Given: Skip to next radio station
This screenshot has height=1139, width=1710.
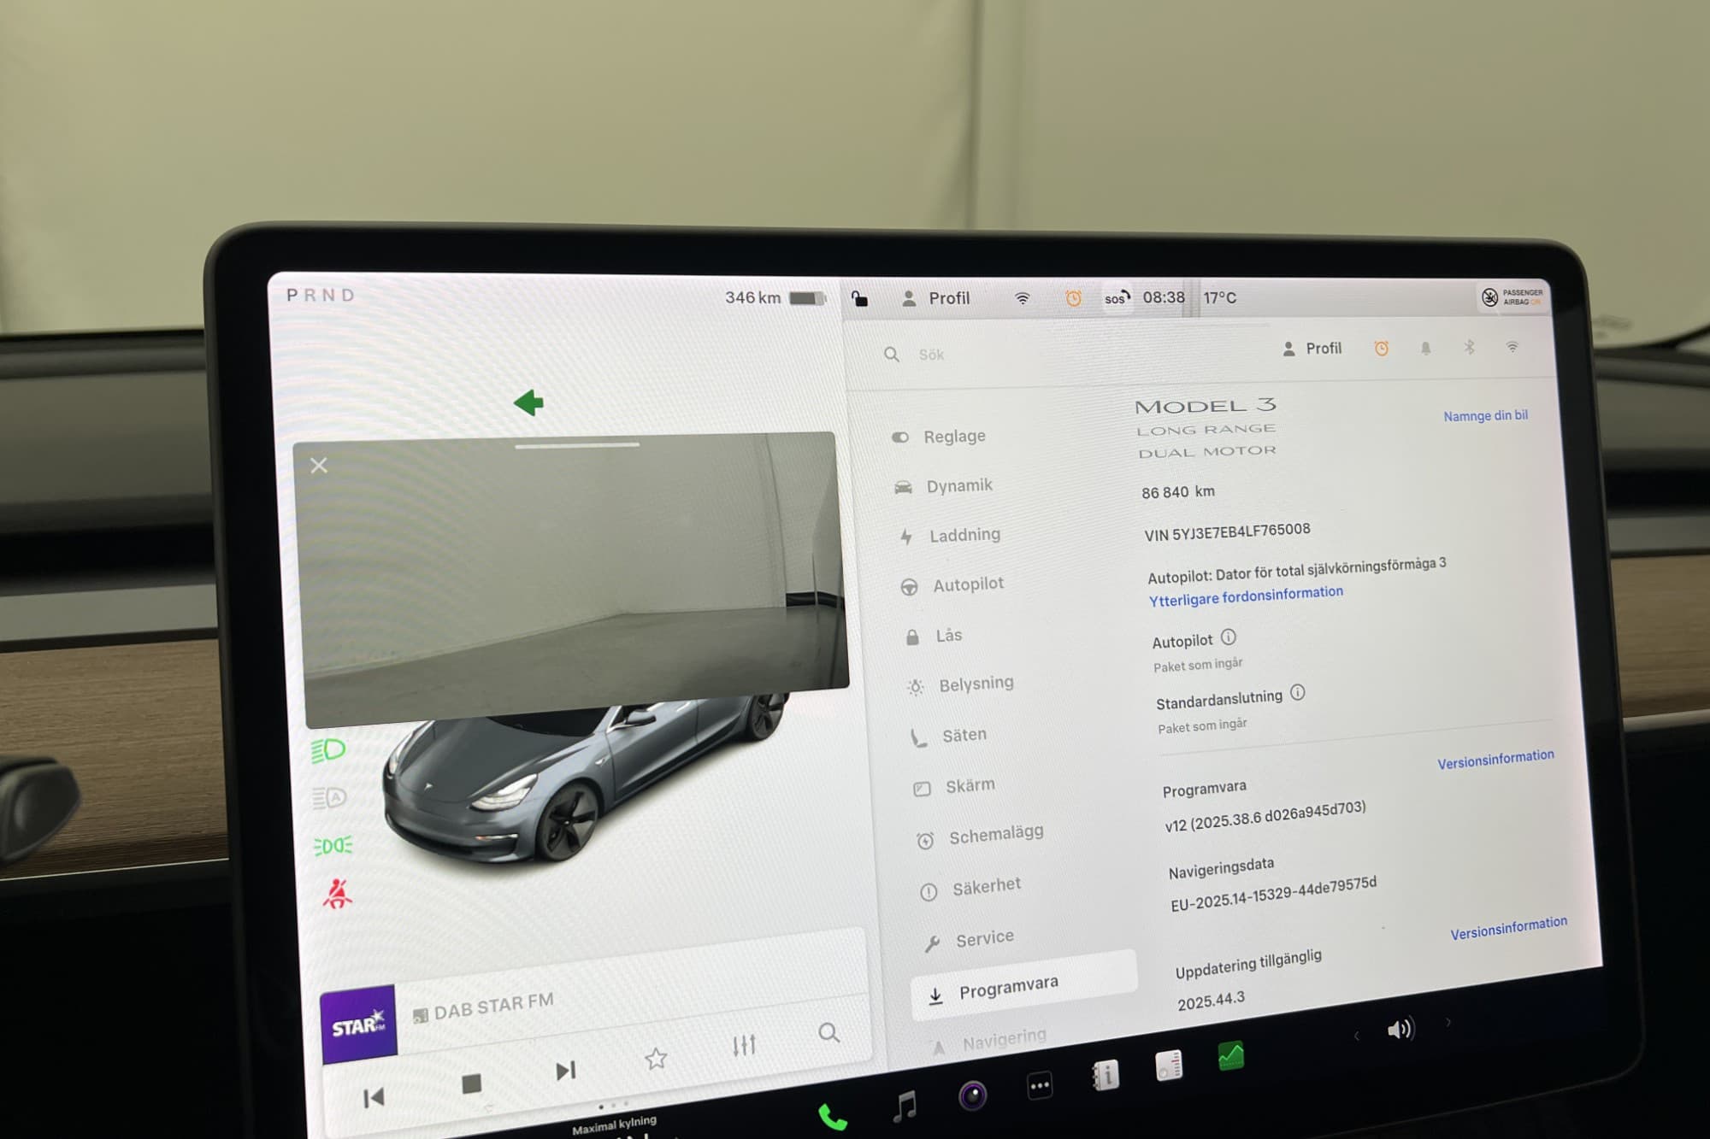Looking at the screenshot, I should point(565,1071).
